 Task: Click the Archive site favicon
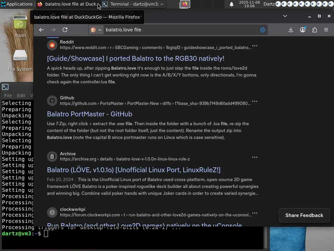(x=52, y=157)
